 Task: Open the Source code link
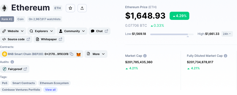tap(16, 39)
